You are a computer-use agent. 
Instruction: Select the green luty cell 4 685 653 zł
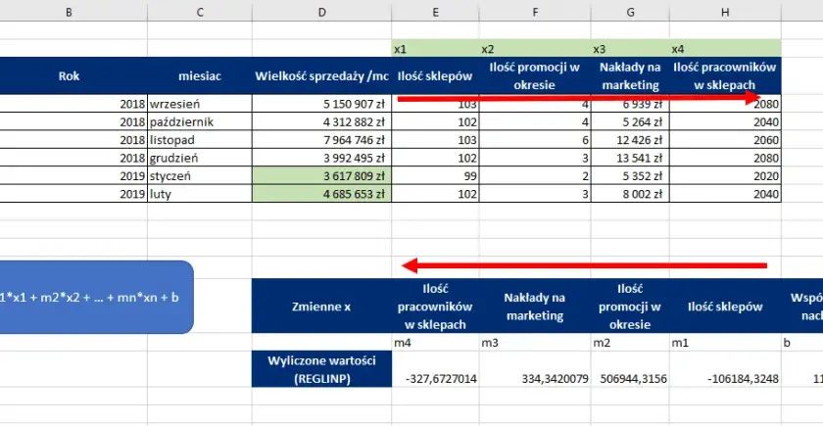[321, 194]
